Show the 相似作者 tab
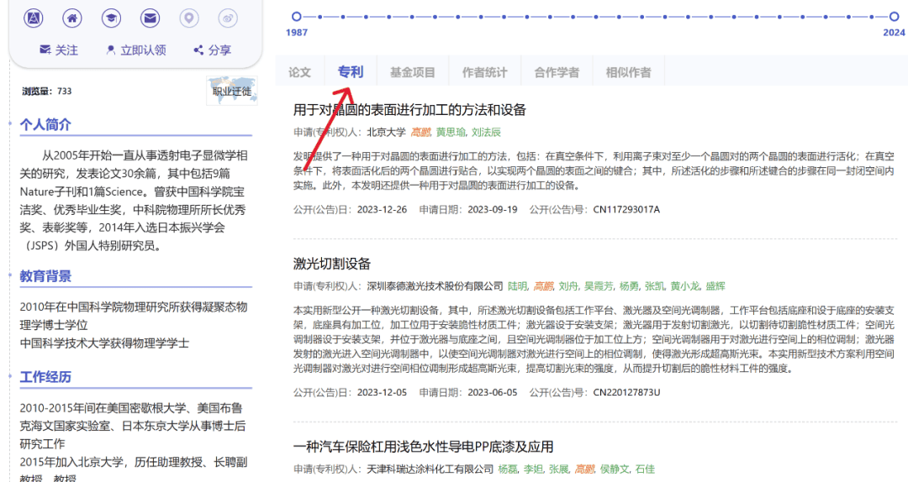This screenshot has height=482, width=908. [x=628, y=72]
